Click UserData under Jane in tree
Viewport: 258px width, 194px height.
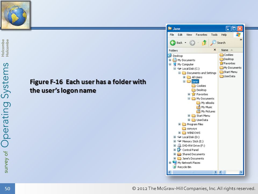pyautogui.click(x=202, y=120)
